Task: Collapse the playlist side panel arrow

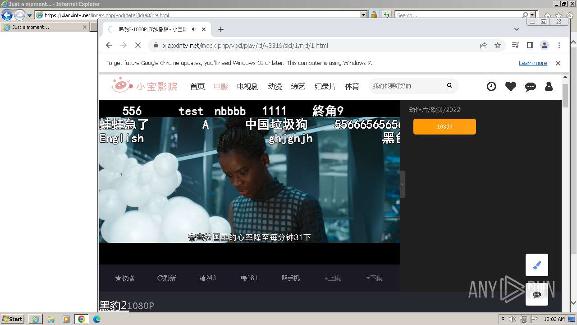Action: tap(402, 184)
